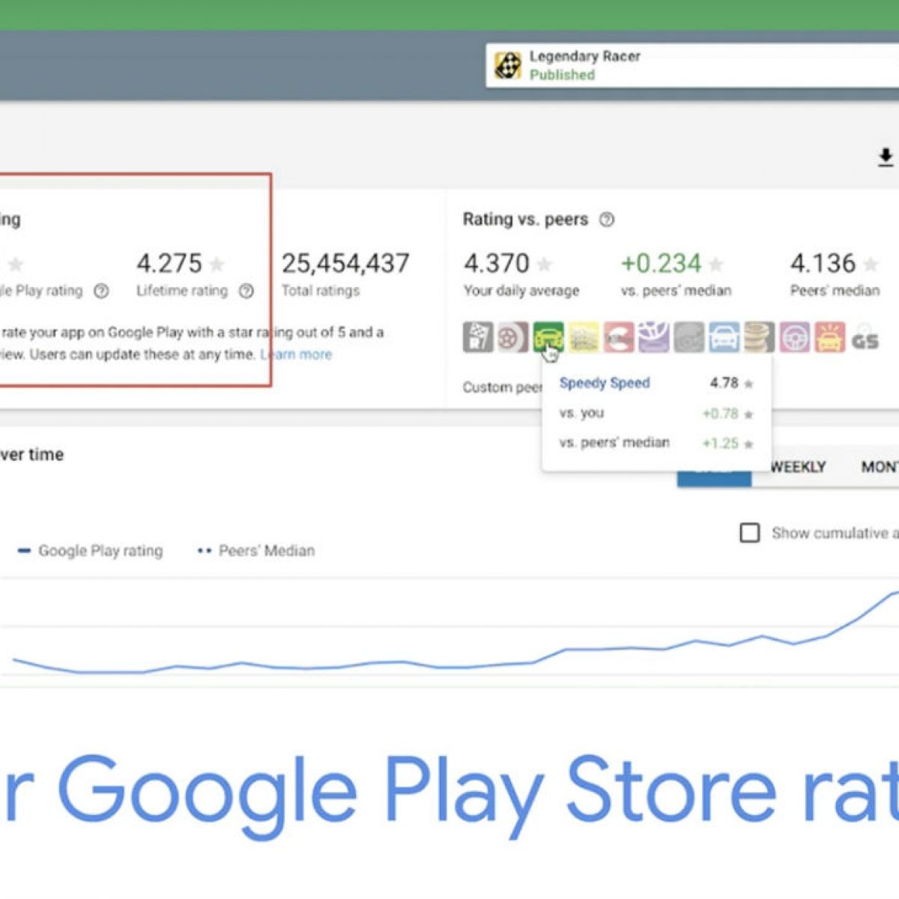
Task: Click the 4.370 daily average value
Action: click(x=497, y=264)
